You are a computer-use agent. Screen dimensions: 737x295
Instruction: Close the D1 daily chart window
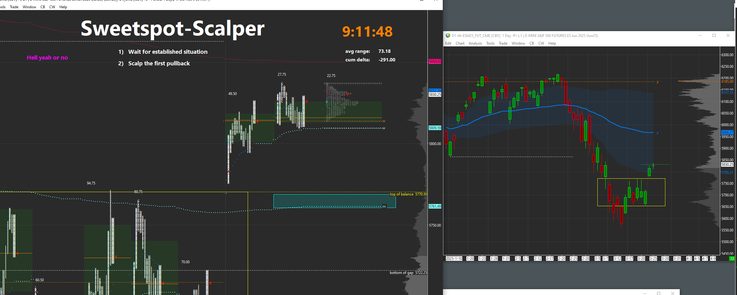click(x=728, y=35)
